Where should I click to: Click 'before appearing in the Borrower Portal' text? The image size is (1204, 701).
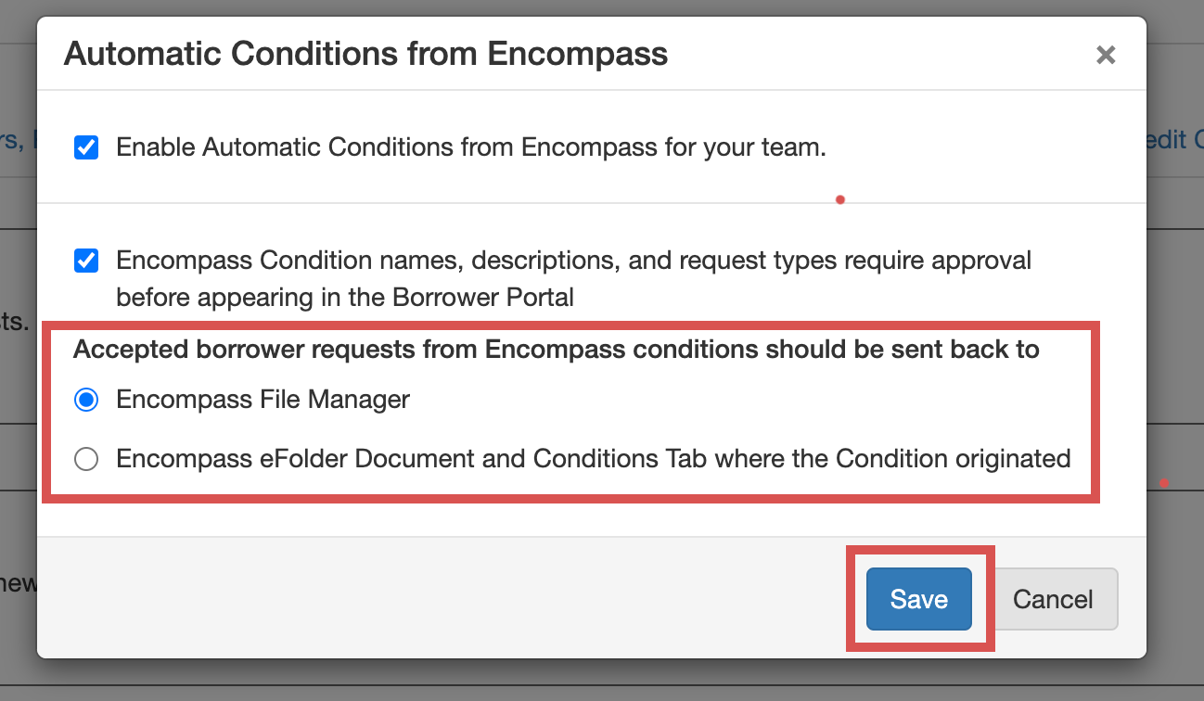(345, 298)
